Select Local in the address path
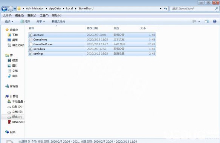220x143 pixels. 69,8
